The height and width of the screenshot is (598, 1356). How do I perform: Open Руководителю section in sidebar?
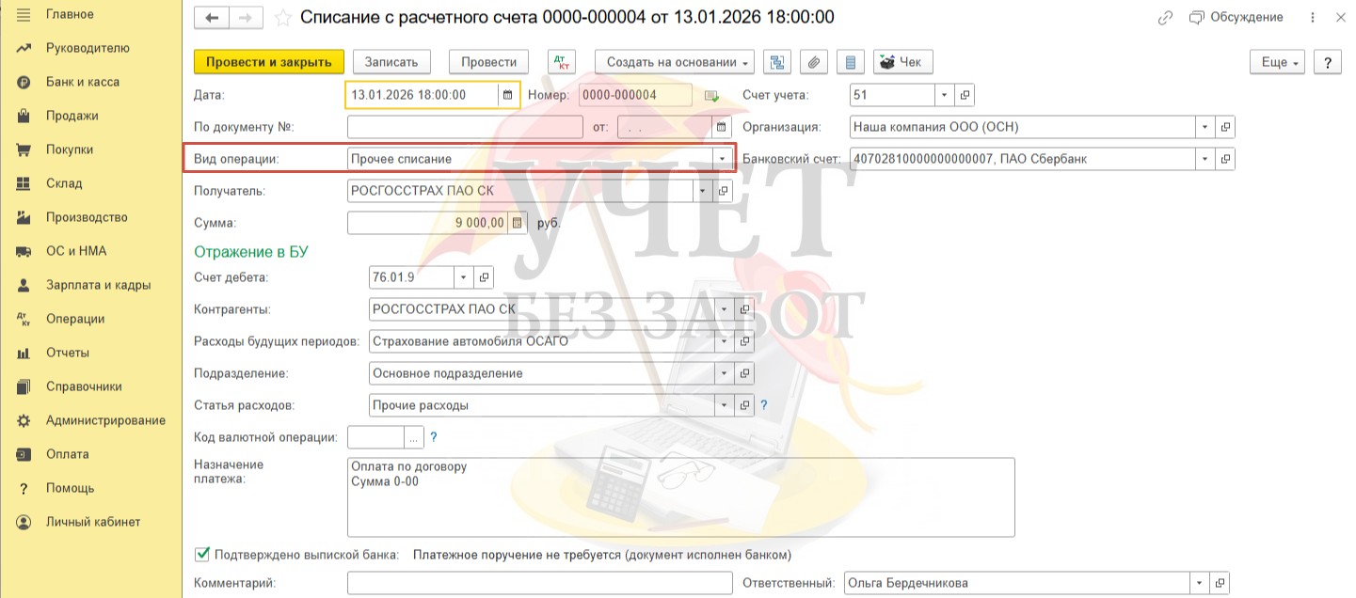click(x=88, y=48)
